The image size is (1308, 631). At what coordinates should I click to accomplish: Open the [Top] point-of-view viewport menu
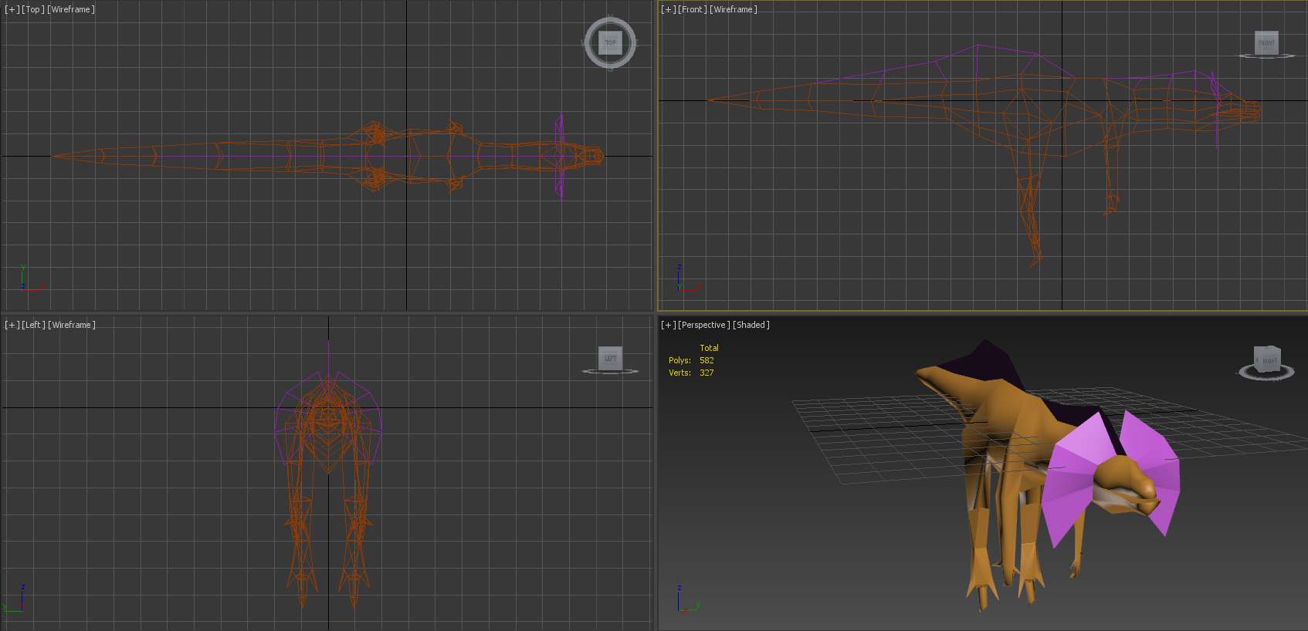pos(33,9)
